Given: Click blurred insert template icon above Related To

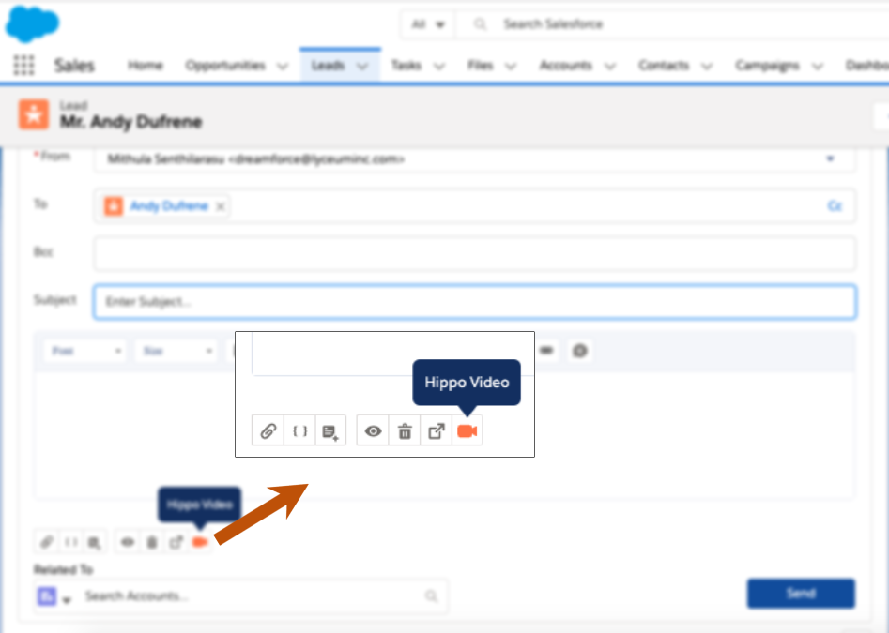Looking at the screenshot, I should pos(94,542).
